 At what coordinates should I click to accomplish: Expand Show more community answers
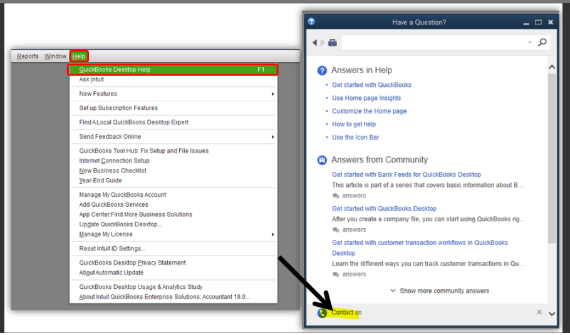tap(440, 291)
